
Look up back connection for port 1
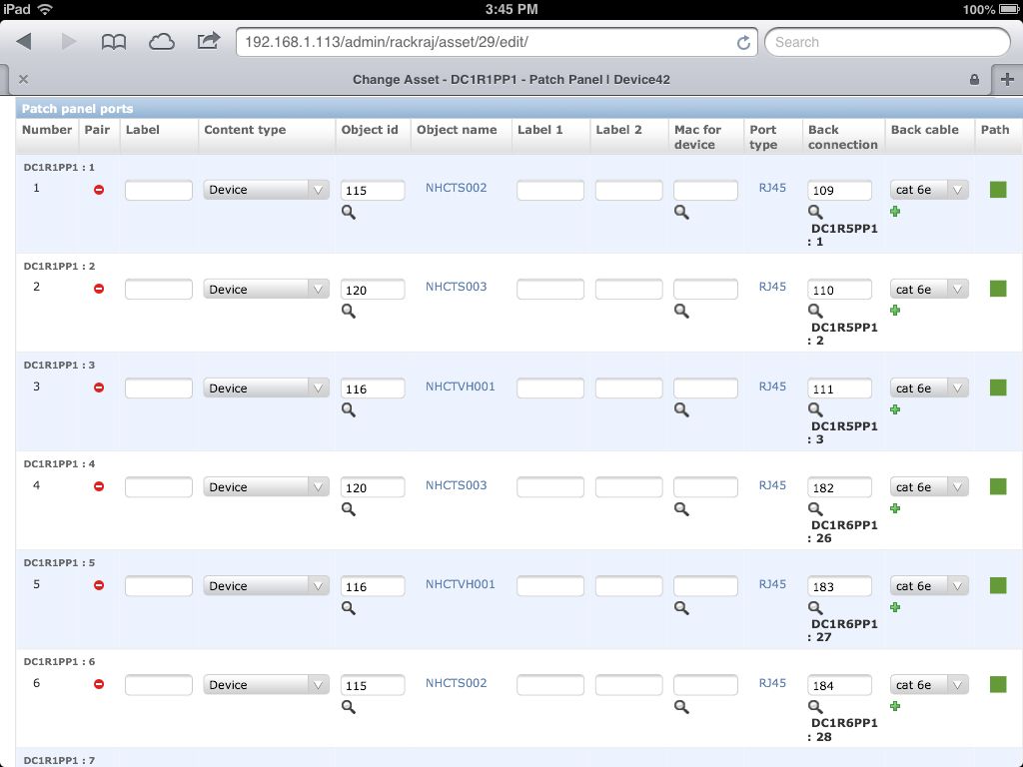[815, 212]
